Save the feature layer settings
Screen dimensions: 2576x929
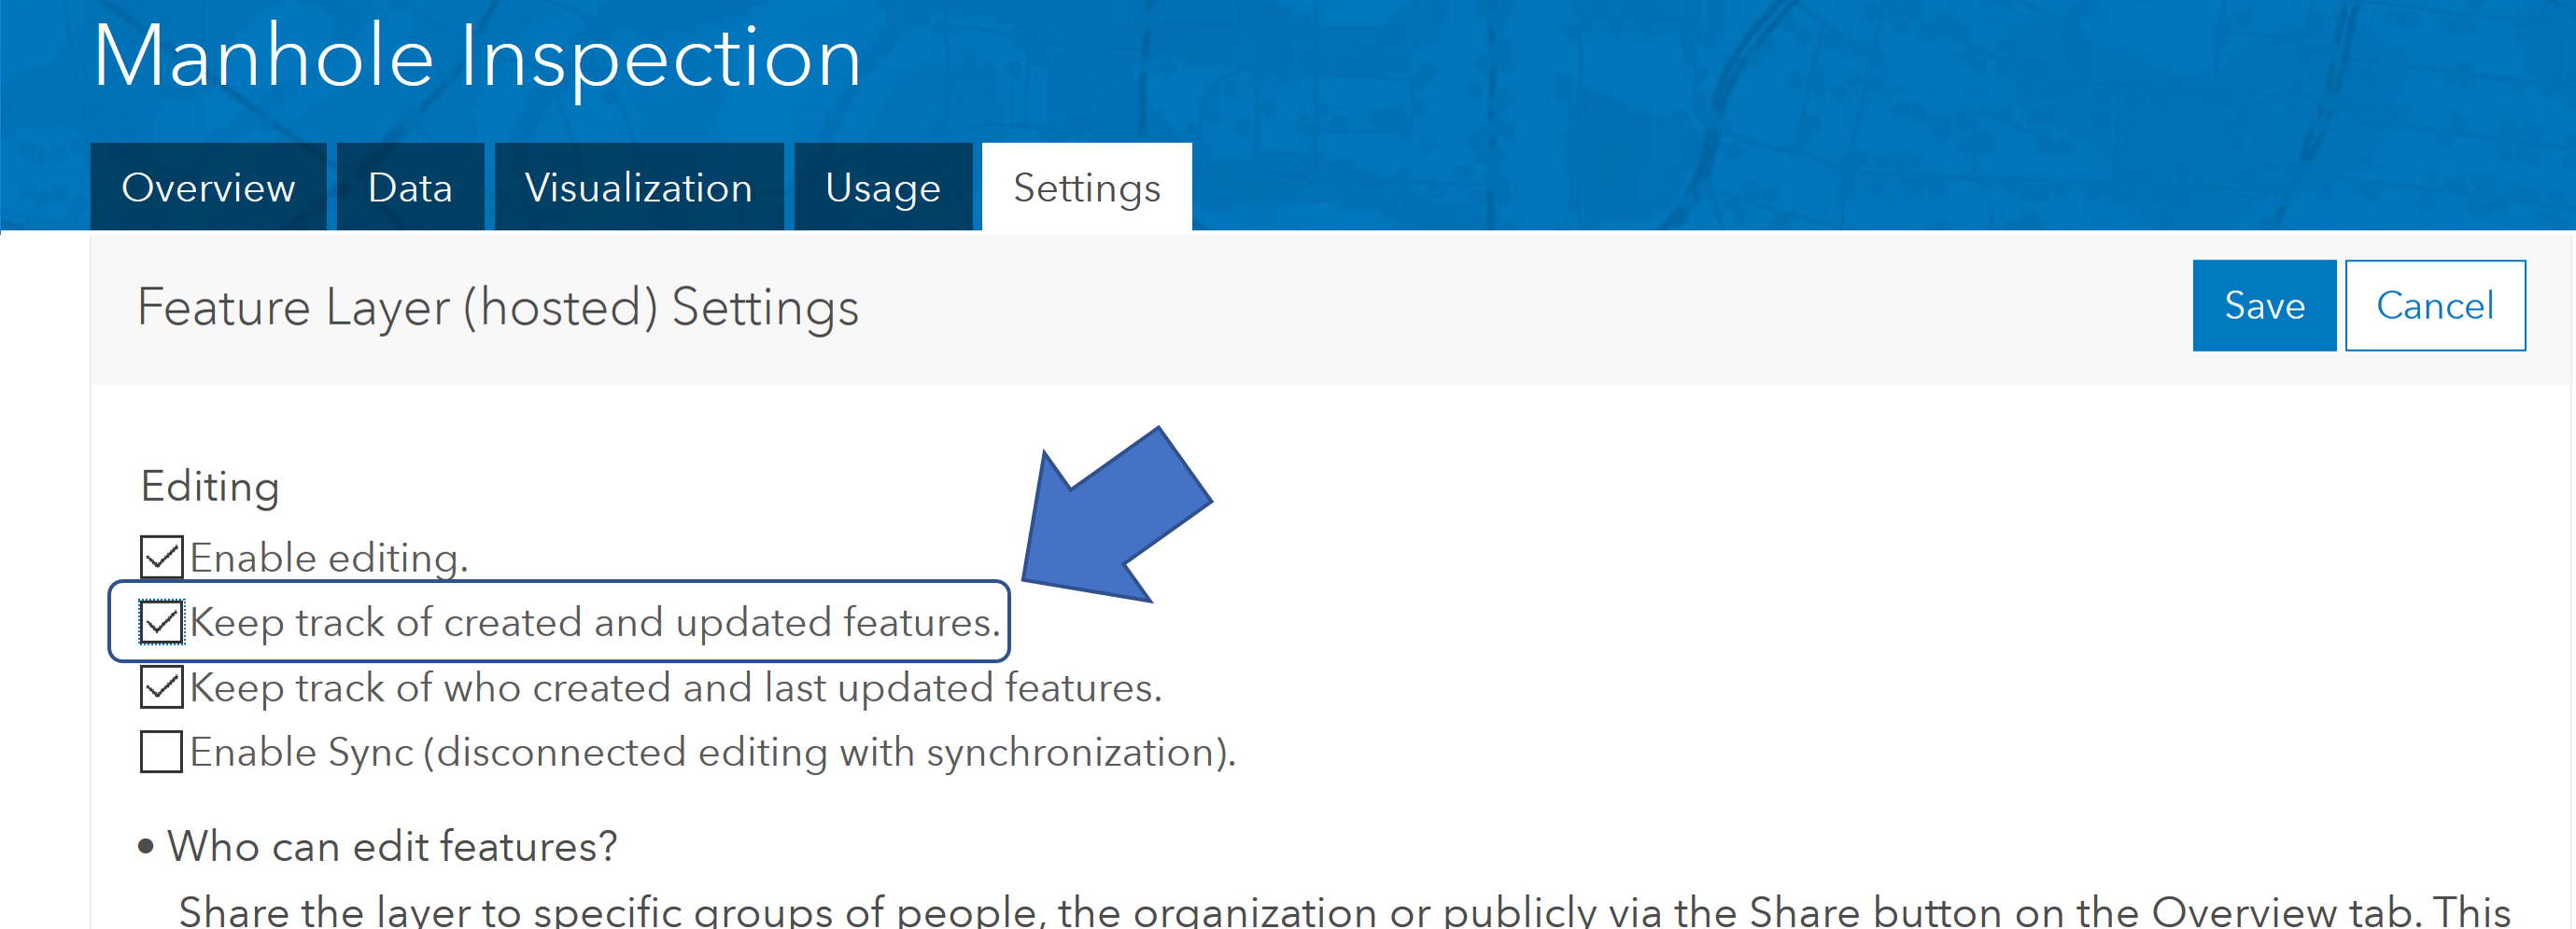click(2264, 306)
